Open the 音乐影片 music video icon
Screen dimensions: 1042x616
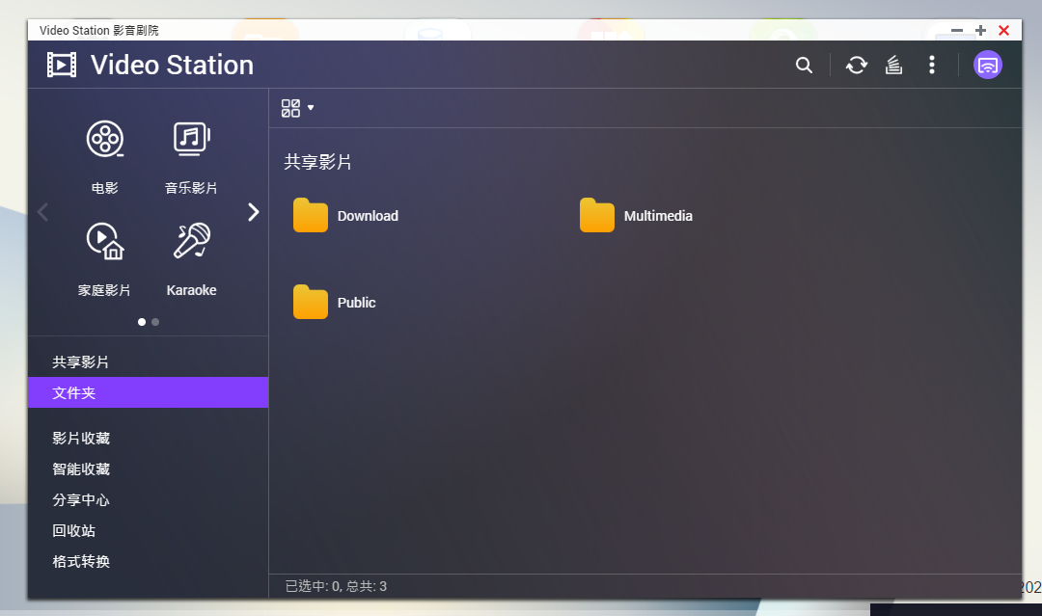[191, 139]
